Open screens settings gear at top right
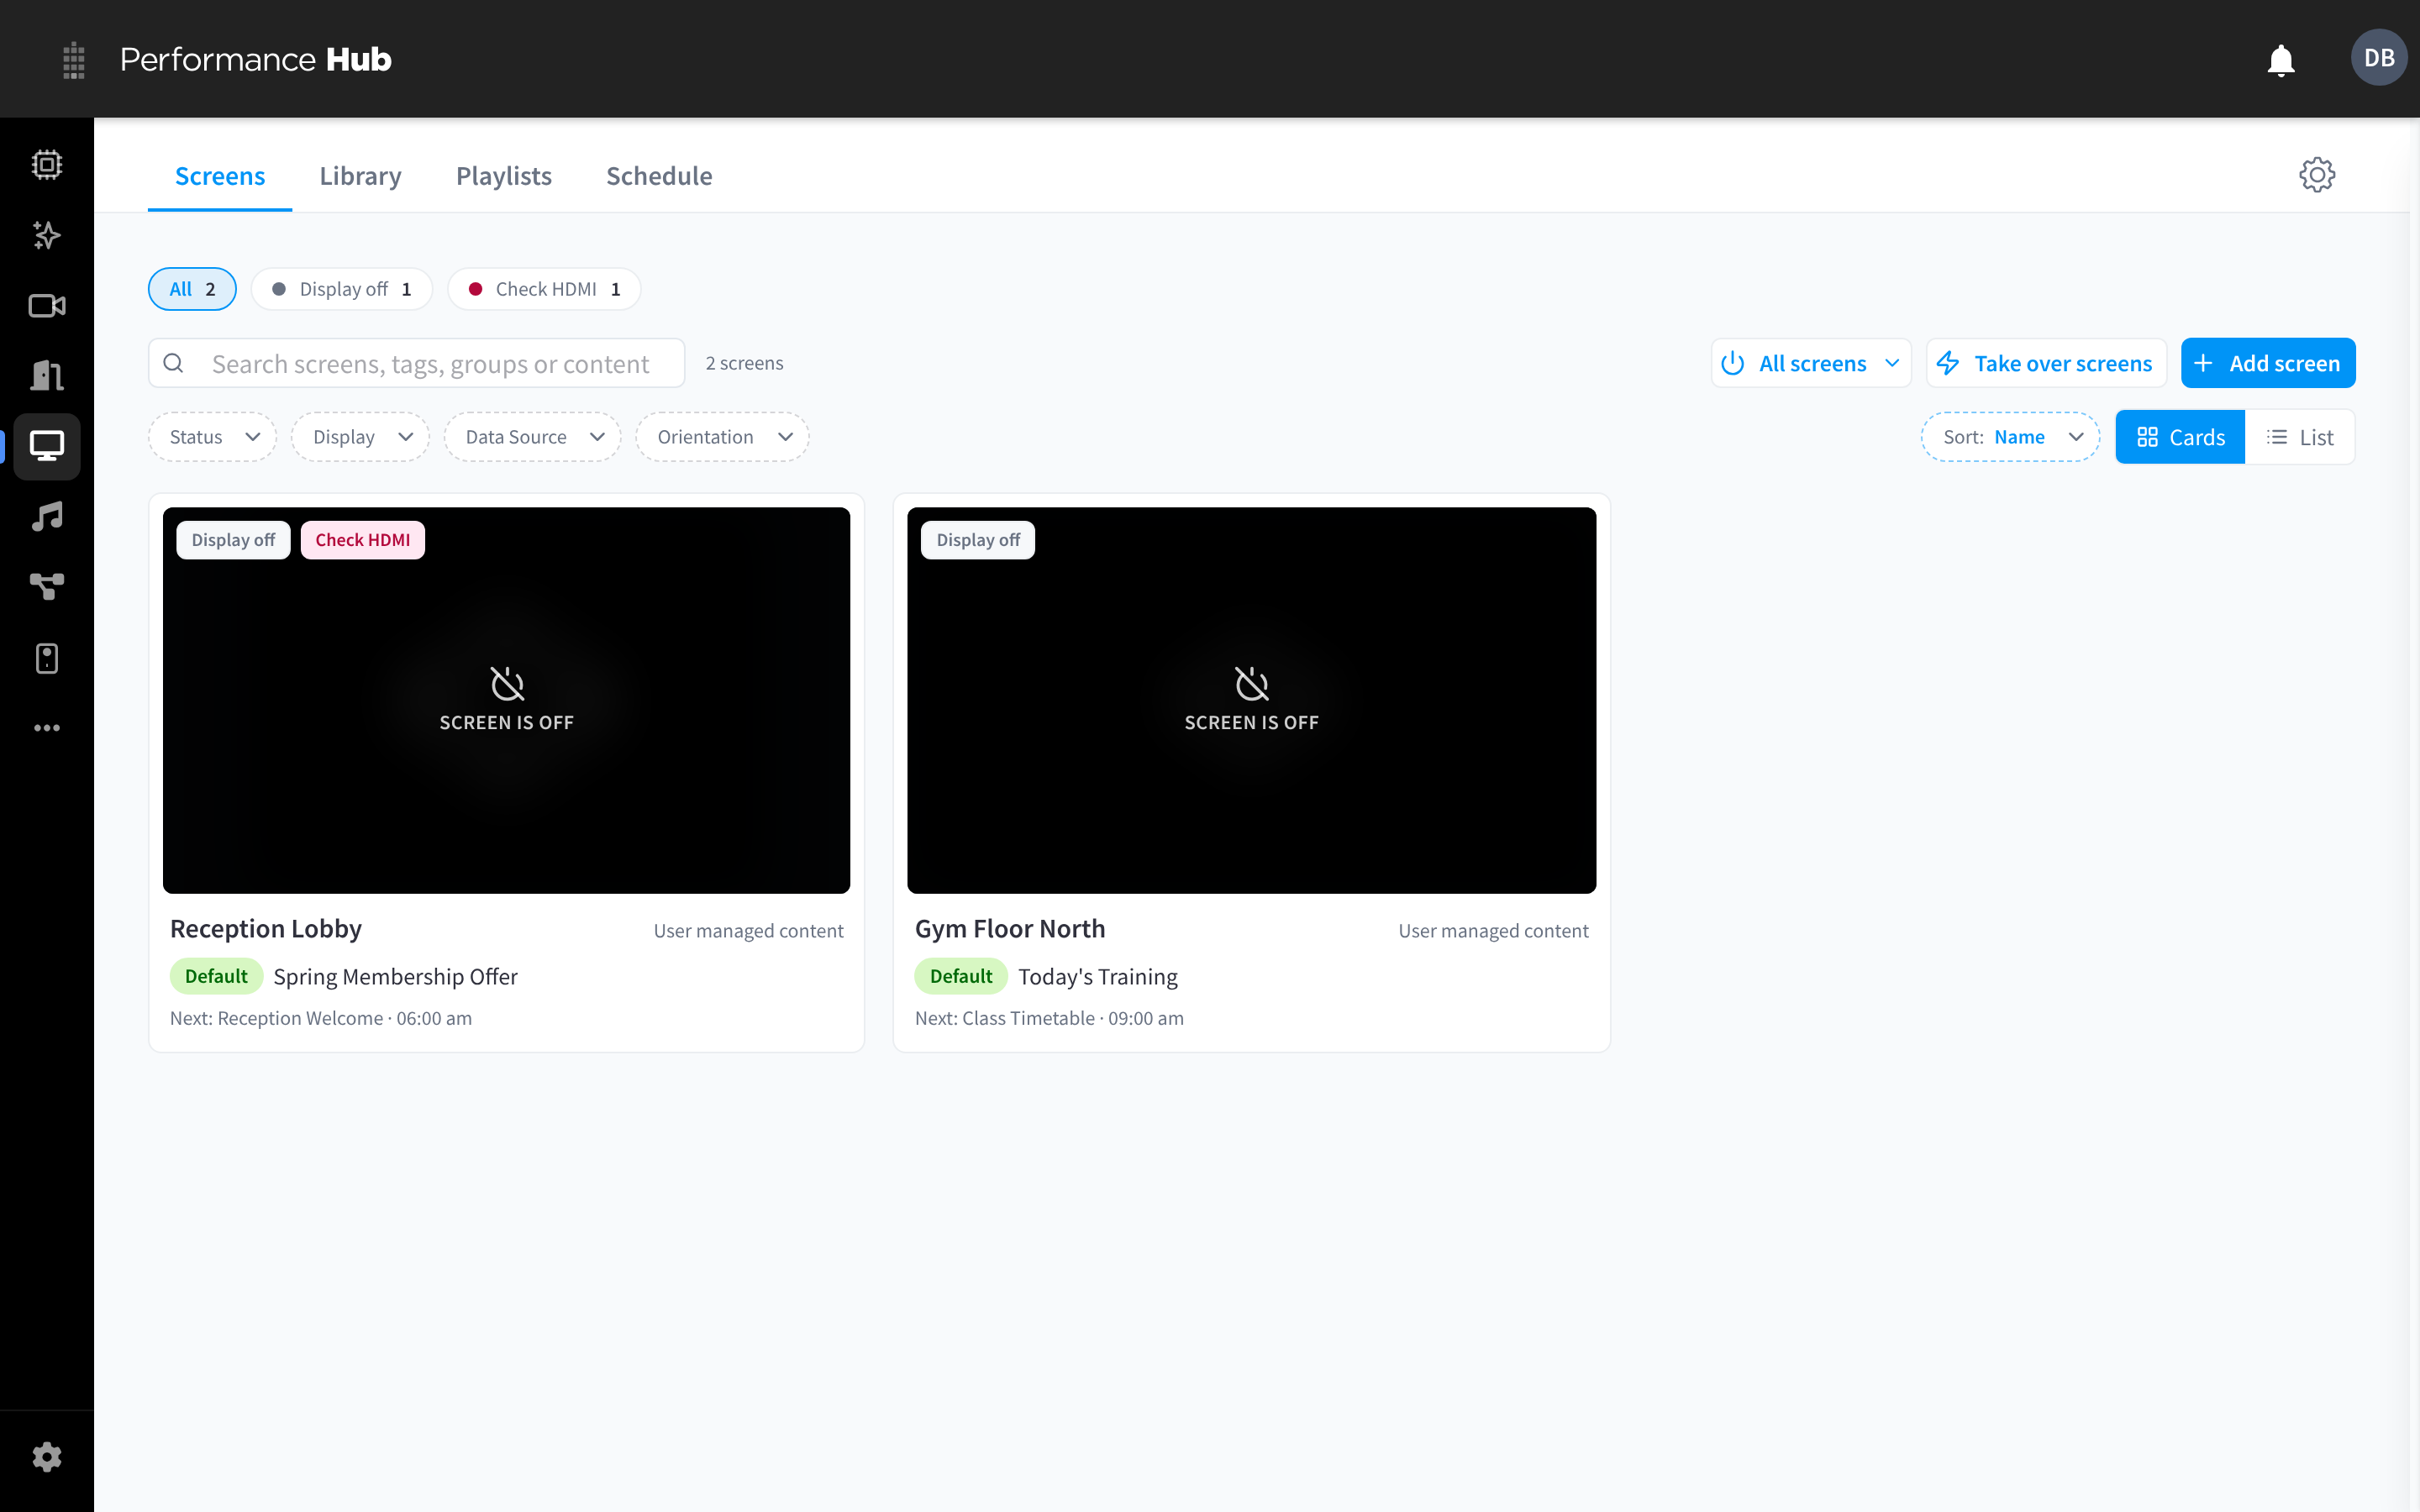 tap(2316, 175)
